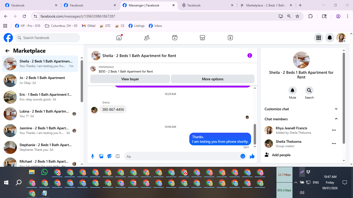Open the Friends icon in top navigation
This screenshot has width=353, height=198.
coord(147,38)
